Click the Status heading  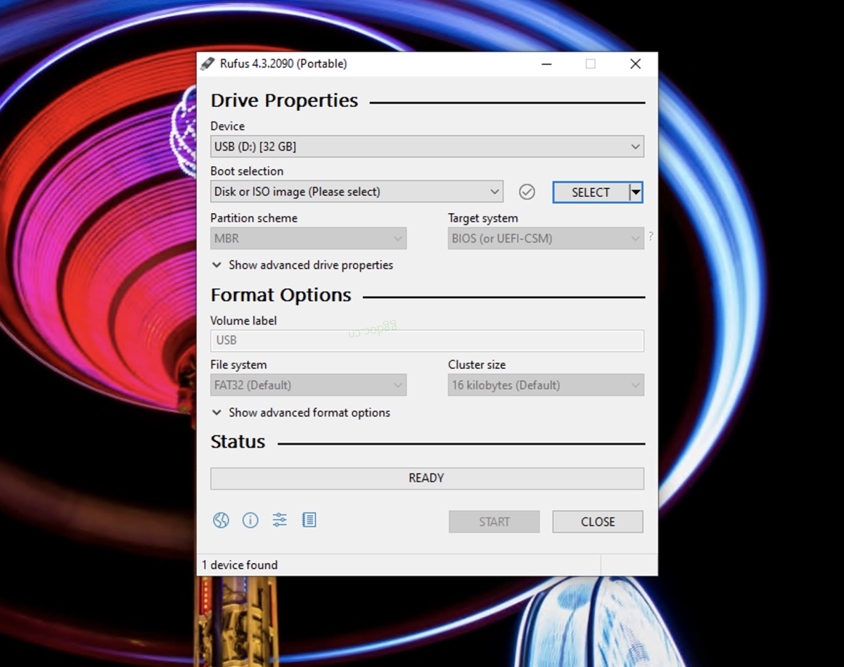238,442
